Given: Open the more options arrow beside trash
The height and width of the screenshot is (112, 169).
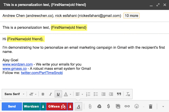Looking at the screenshot, I should coord(163,106).
